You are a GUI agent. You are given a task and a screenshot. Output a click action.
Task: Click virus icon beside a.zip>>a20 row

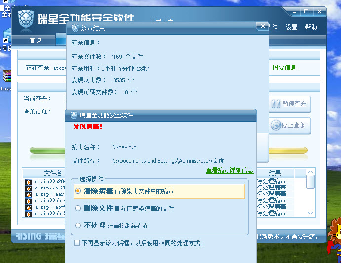[28, 182]
